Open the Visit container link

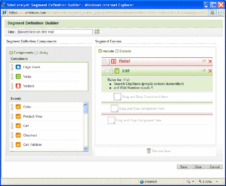126,70
